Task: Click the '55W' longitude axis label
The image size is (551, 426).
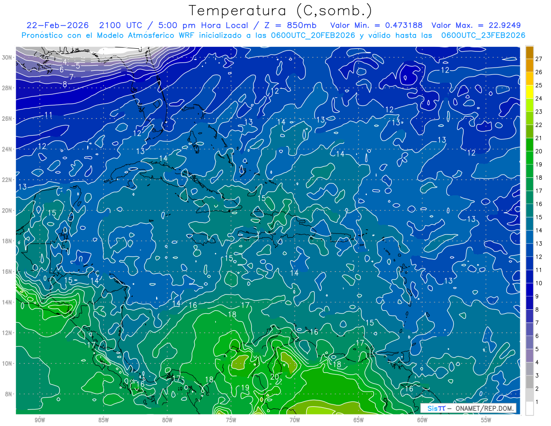Action: [x=486, y=420]
